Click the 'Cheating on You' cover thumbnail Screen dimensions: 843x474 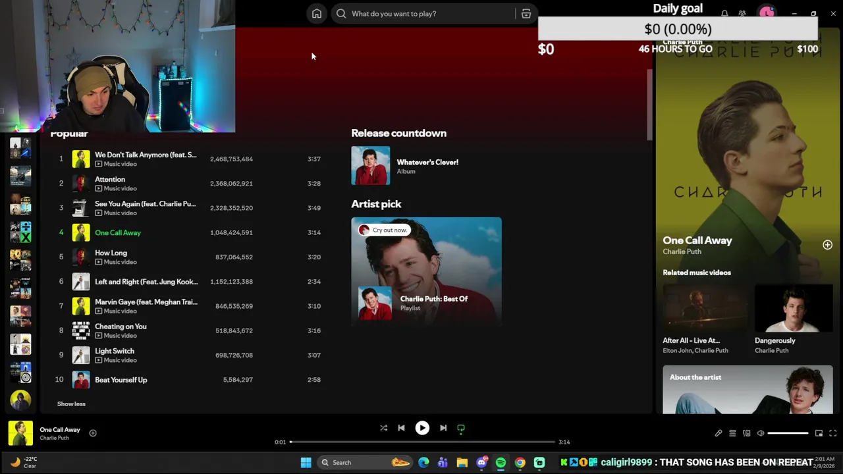[81, 330]
